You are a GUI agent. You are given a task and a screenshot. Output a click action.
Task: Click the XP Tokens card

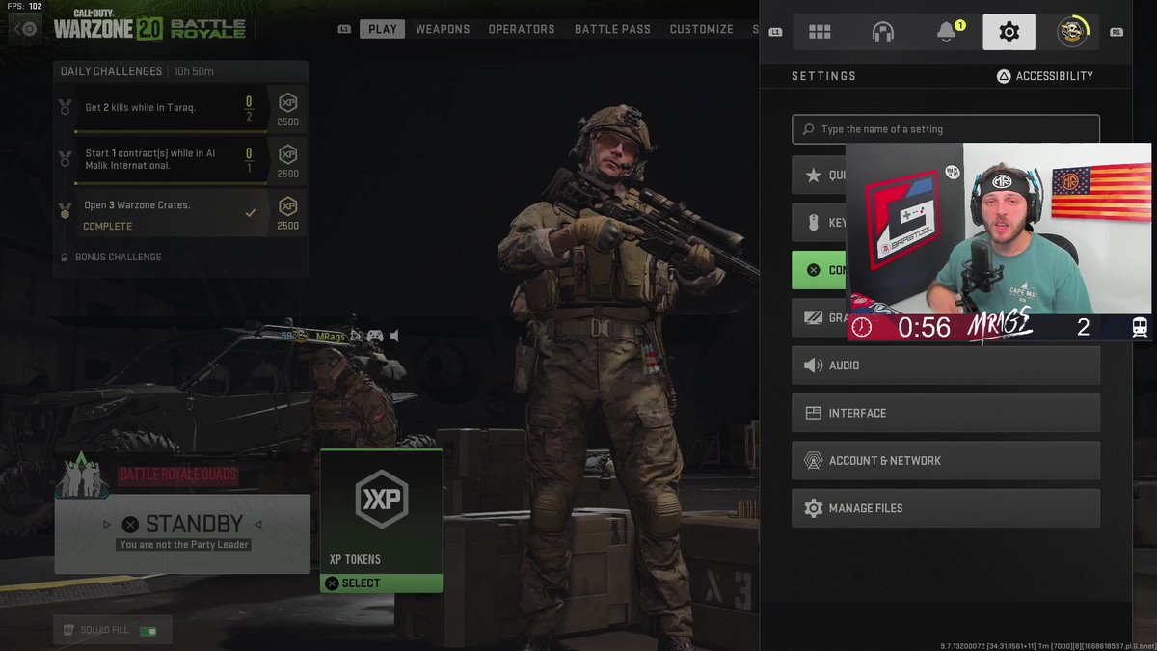(x=382, y=521)
